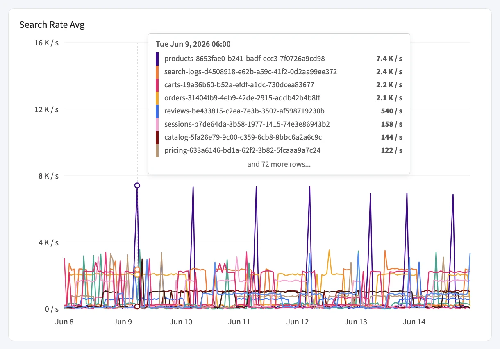Select the pricing-633a6146 series row

tap(279, 150)
